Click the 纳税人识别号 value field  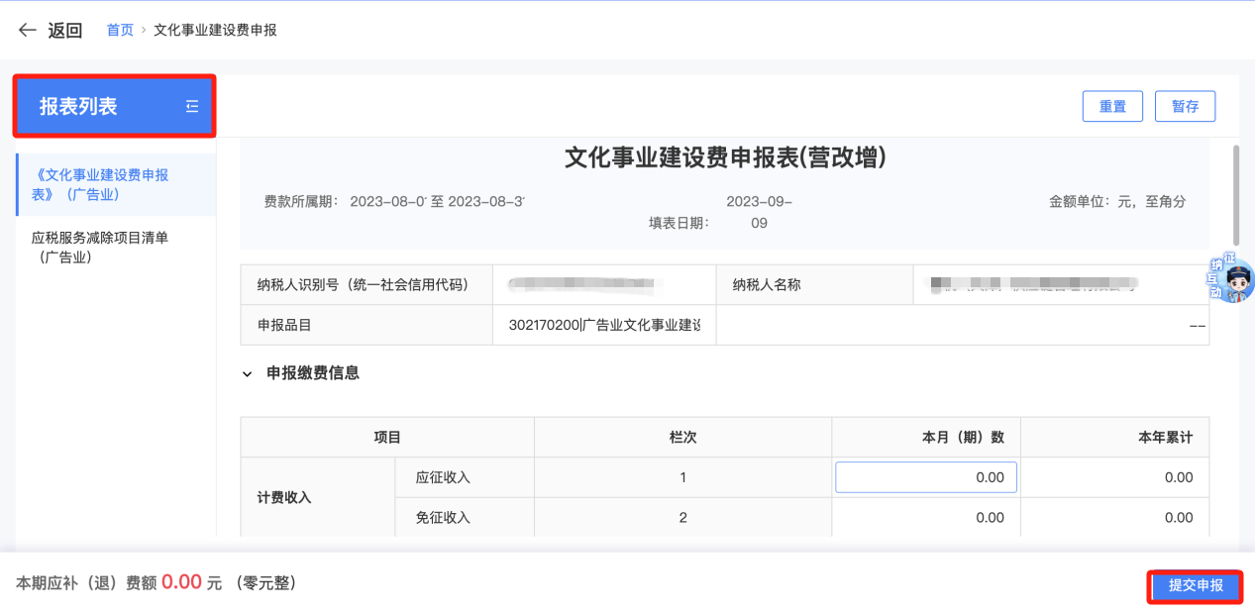tap(603, 285)
